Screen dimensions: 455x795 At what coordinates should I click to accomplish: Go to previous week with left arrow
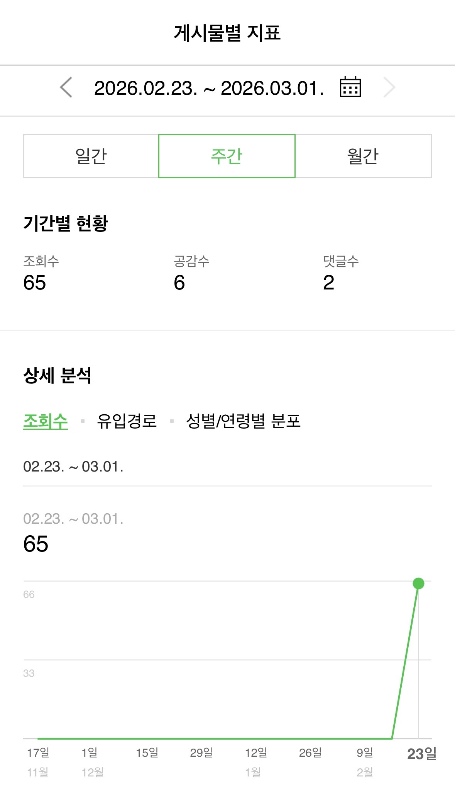66,87
